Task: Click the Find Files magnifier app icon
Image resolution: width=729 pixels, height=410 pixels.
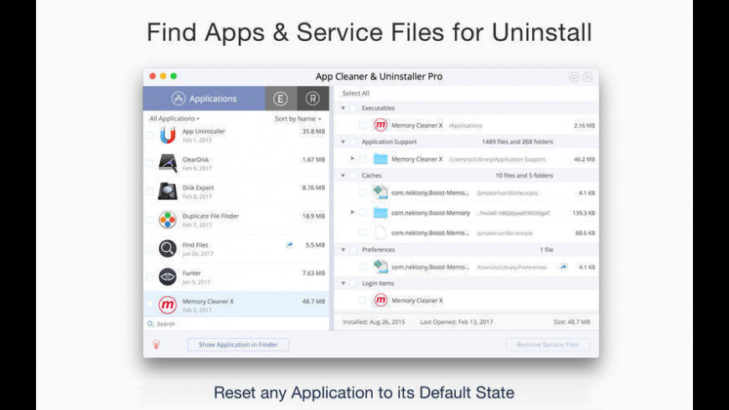Action: tap(168, 249)
